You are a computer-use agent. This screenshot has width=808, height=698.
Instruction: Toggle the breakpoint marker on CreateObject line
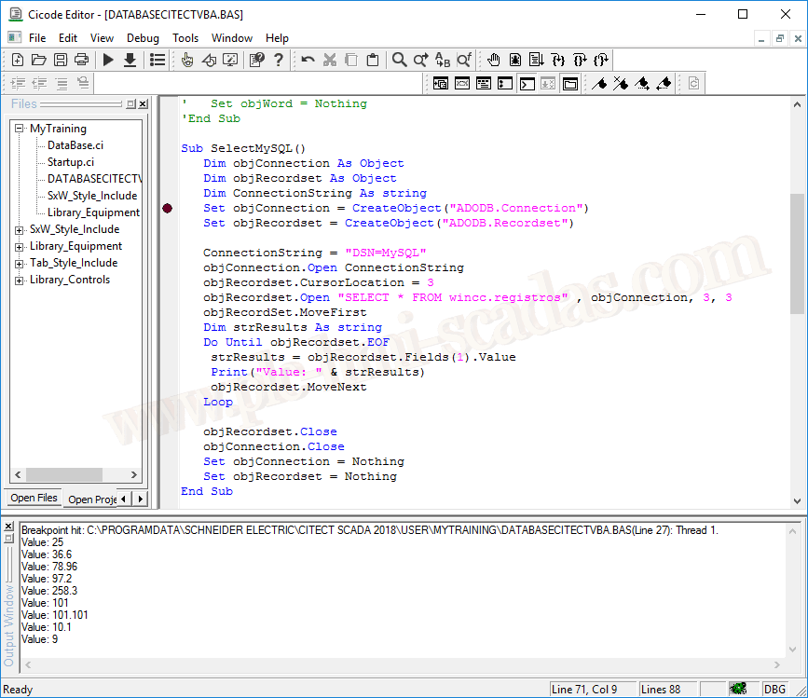168,208
